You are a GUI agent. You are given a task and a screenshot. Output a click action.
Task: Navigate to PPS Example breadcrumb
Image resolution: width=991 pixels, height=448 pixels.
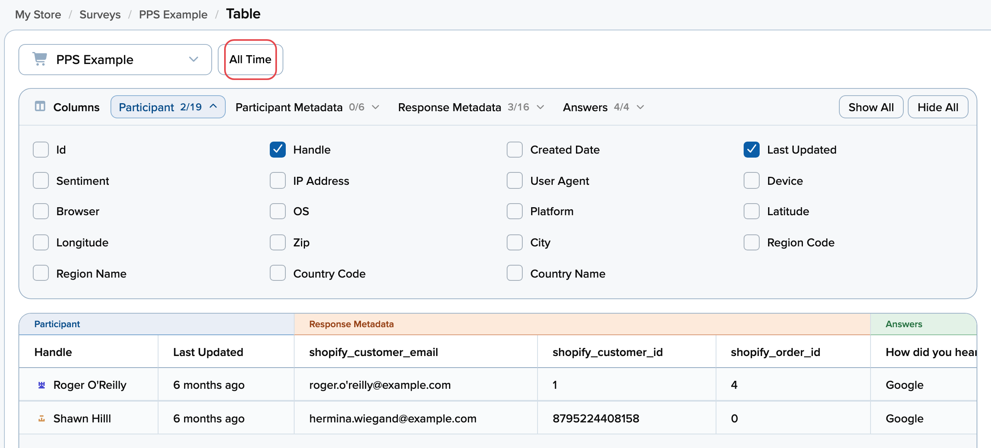click(173, 15)
